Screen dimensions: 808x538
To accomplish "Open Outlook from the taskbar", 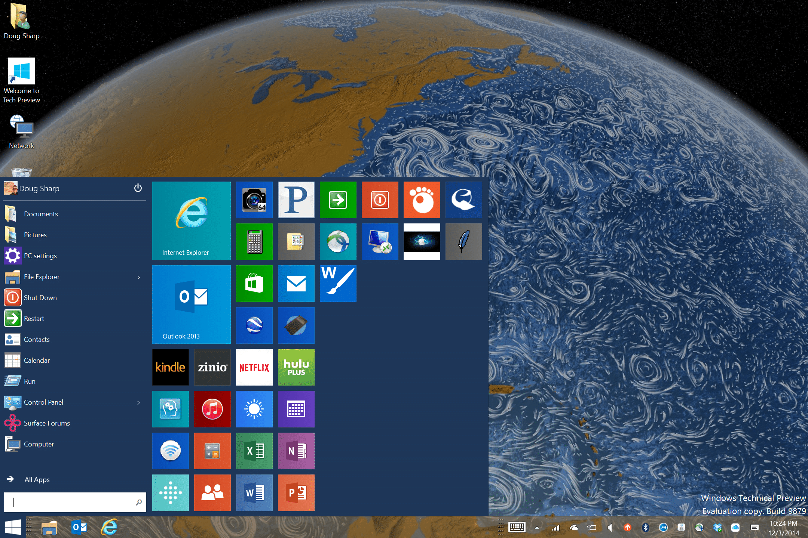I will point(79,527).
